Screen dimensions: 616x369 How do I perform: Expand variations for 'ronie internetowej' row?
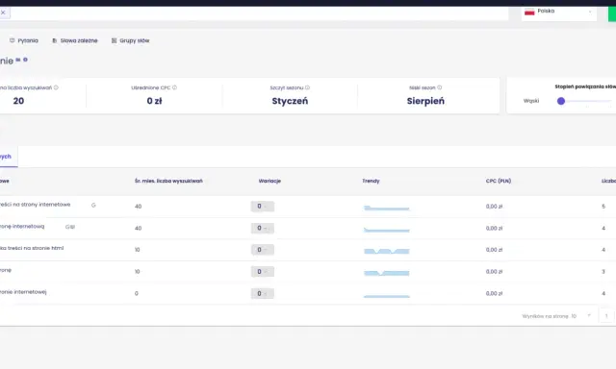263,293
